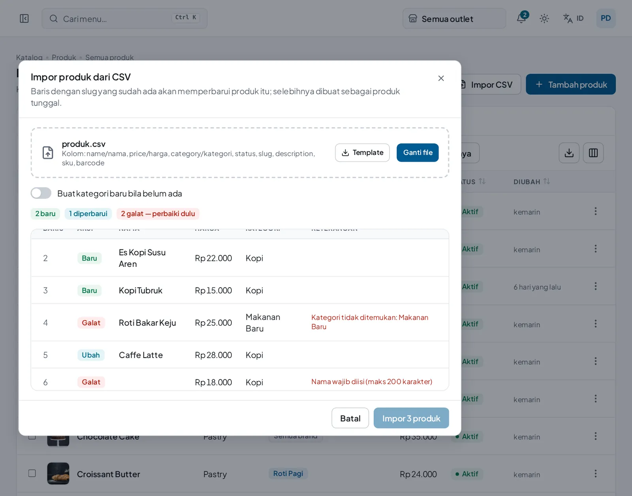
Task: Click error text Kategori tidak ditemukan
Action: (x=370, y=322)
